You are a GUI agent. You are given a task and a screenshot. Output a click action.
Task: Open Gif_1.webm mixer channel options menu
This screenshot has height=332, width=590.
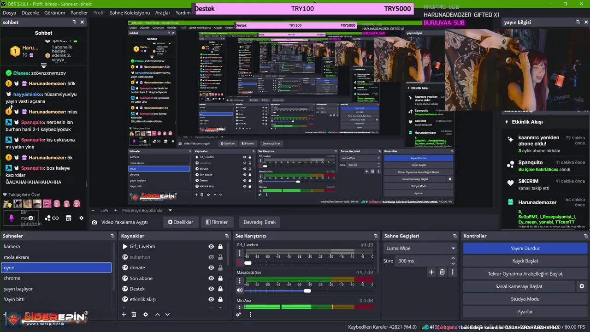(239, 253)
